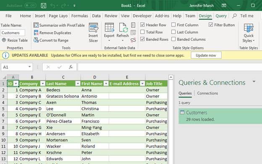Switch to the Formulas tab
262x164 pixels.
click(x=79, y=16)
